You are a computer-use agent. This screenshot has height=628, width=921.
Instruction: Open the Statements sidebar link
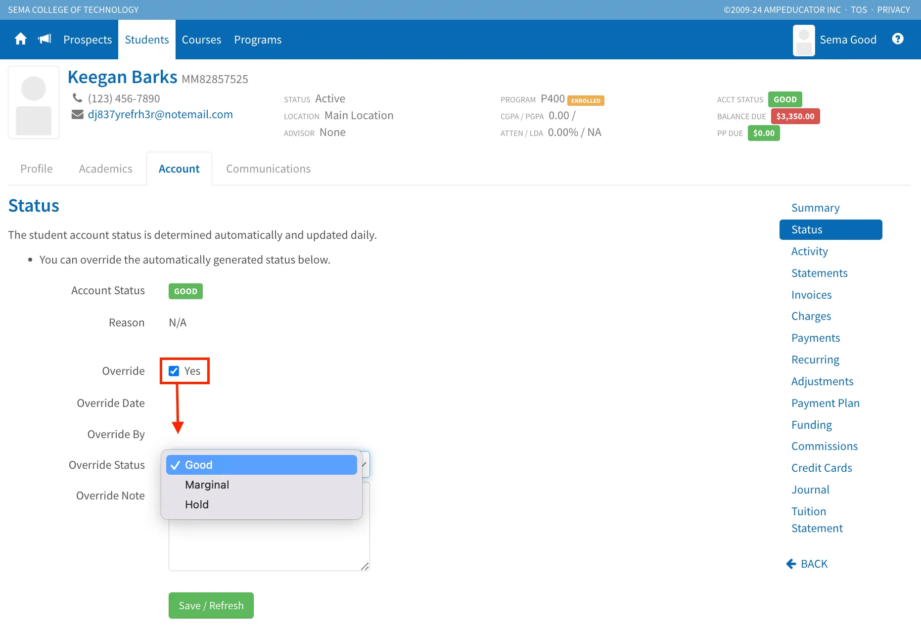820,273
